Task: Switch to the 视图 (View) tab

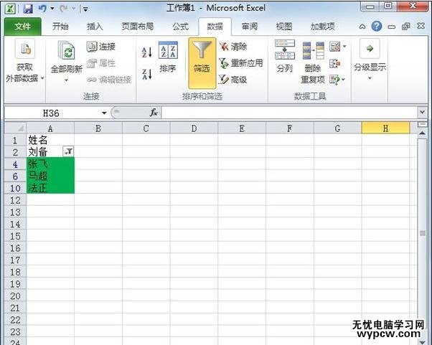Action: point(283,27)
